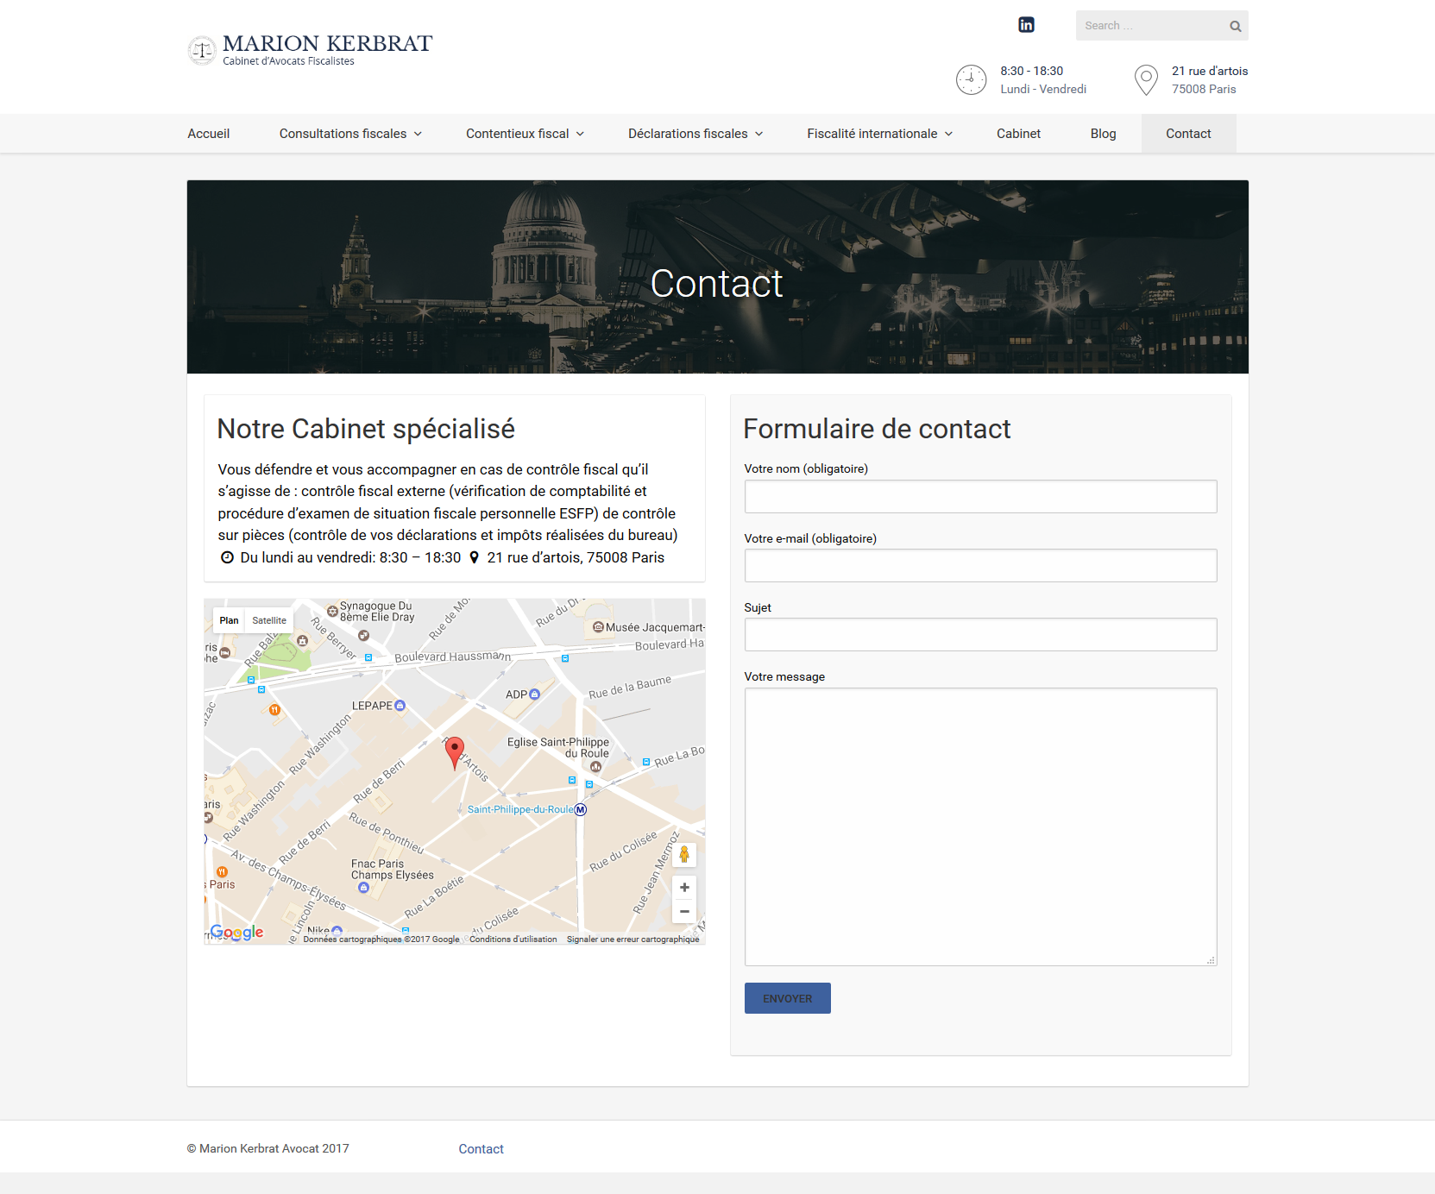
Task: Open the Blog page
Action: pos(1103,134)
